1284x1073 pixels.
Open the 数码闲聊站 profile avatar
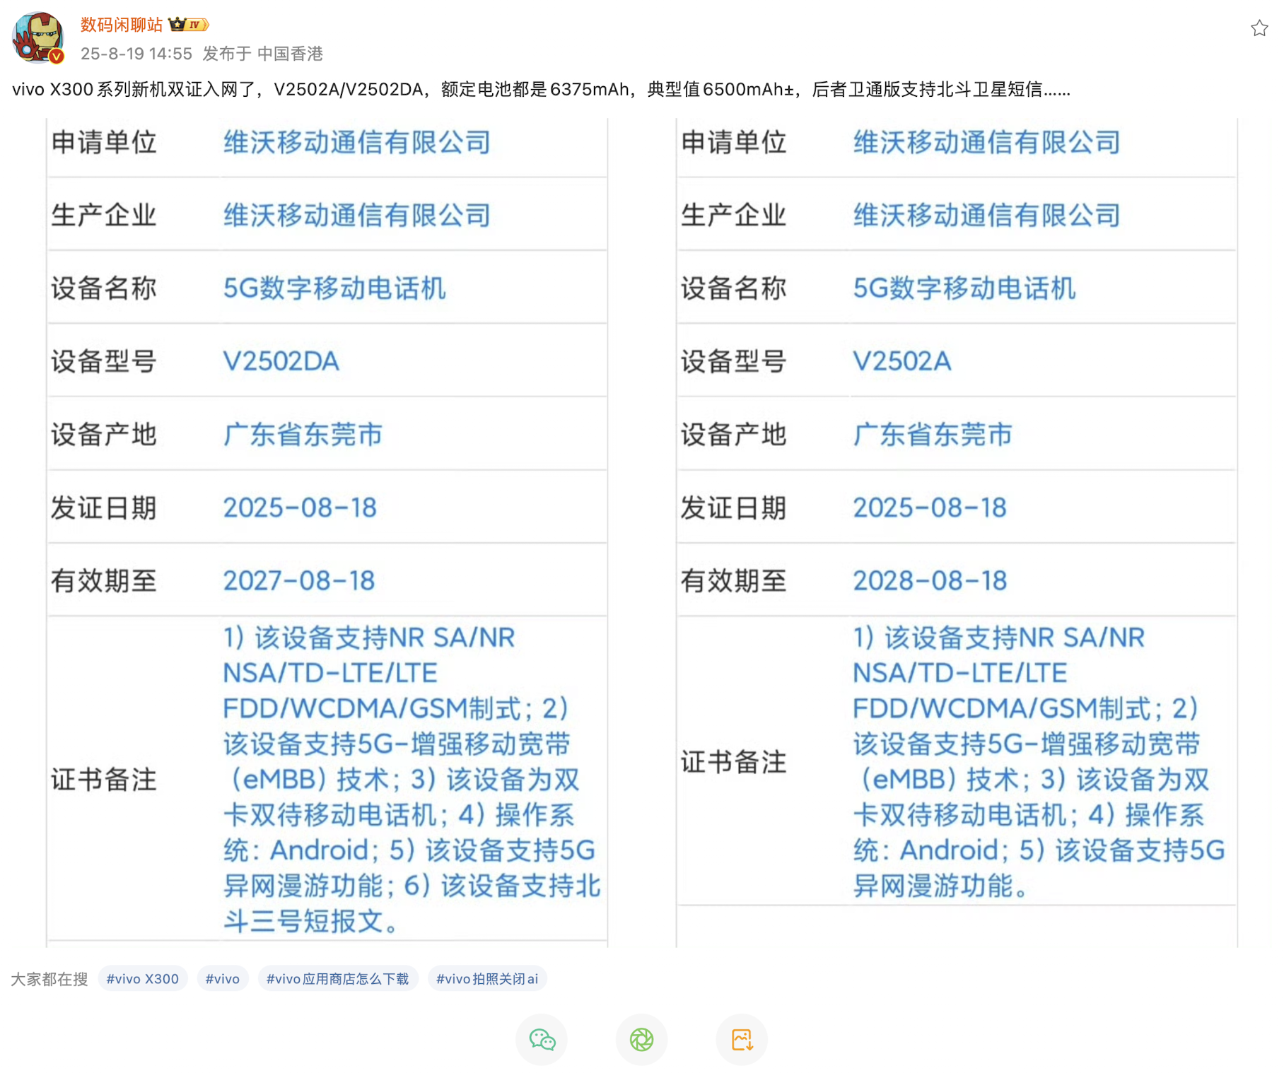(38, 37)
